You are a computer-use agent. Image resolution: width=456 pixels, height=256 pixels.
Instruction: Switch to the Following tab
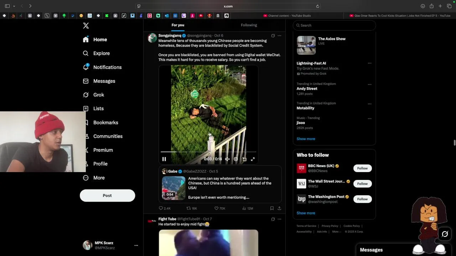coord(249,25)
